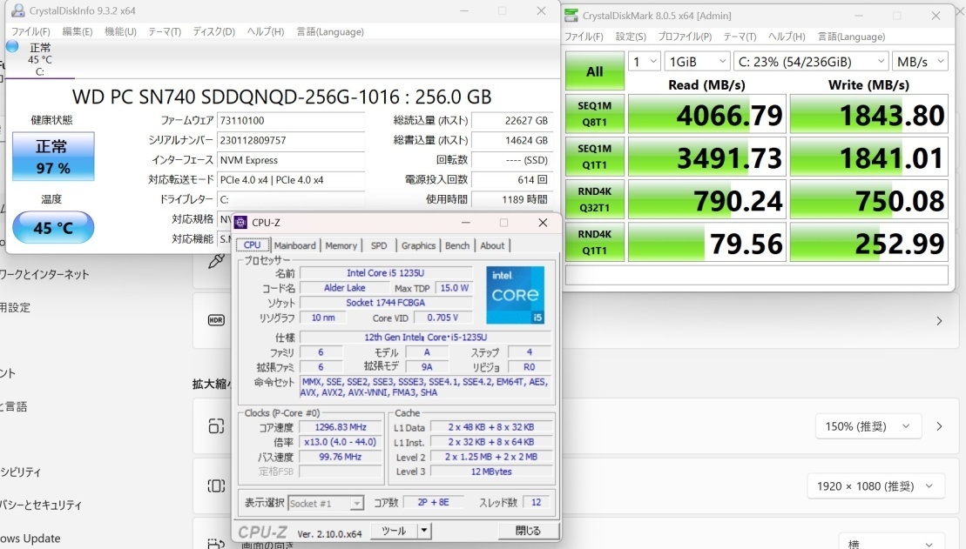Click the serial number field 230112809757

tap(291, 140)
